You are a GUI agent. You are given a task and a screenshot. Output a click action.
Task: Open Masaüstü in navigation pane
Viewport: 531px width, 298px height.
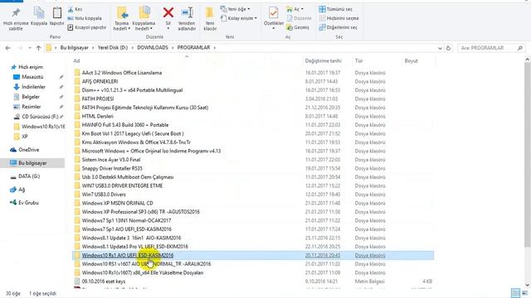pos(32,77)
